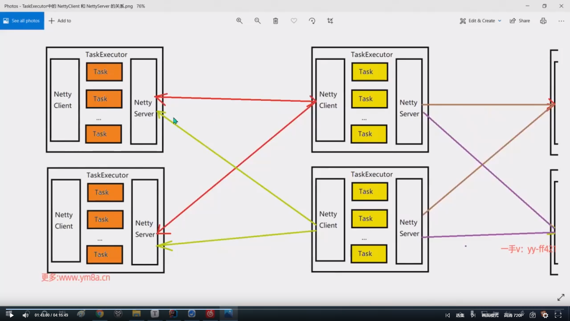The height and width of the screenshot is (321, 570).
Task: Open the video player settings gear
Action: 545,315
